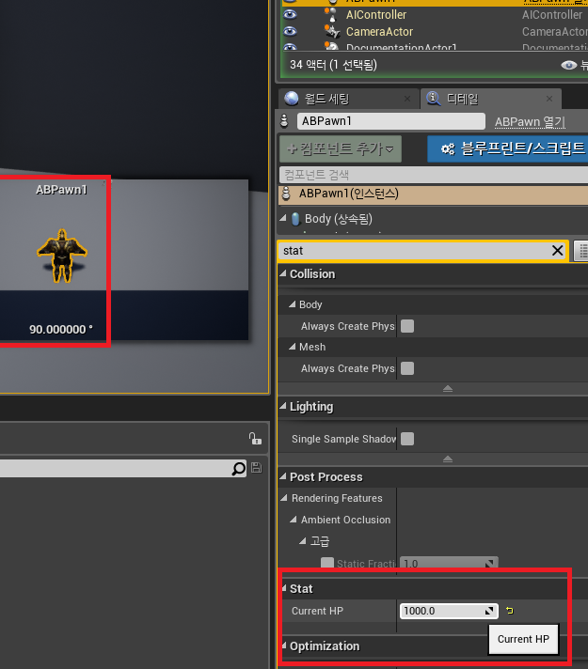Collapse Rendering Features subsection

[x=284, y=498]
